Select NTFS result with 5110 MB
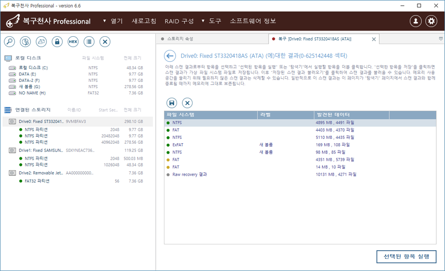445x271 pixels. click(300, 137)
